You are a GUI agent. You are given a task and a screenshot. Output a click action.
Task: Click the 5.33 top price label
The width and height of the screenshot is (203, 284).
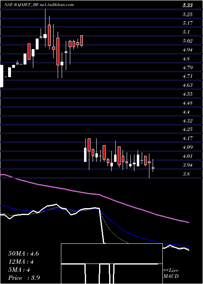coord(188,6)
